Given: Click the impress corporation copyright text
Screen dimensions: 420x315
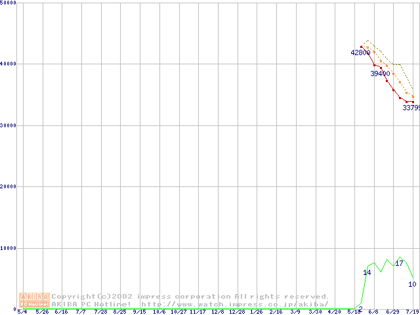Looking at the screenshot, I should tap(190, 297).
